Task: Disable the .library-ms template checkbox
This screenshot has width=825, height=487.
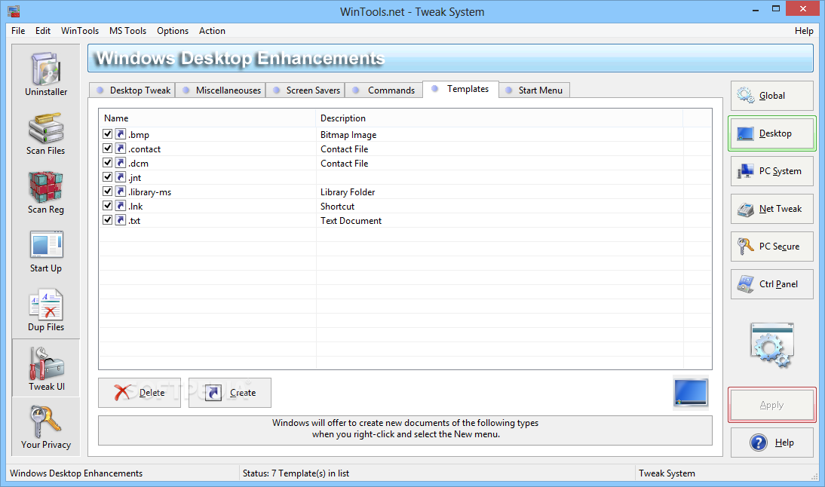Action: pyautogui.click(x=107, y=191)
